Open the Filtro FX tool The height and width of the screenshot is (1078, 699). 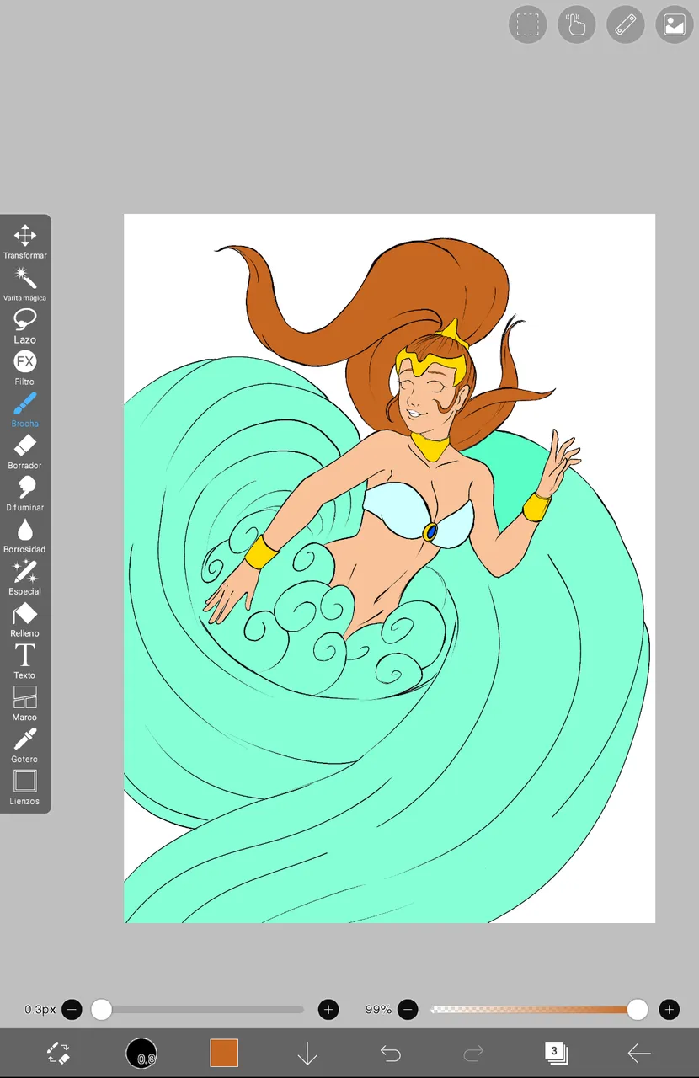[x=24, y=368]
